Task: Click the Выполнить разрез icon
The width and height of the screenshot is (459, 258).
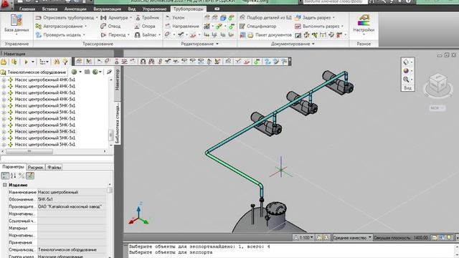Action: [x=298, y=27]
